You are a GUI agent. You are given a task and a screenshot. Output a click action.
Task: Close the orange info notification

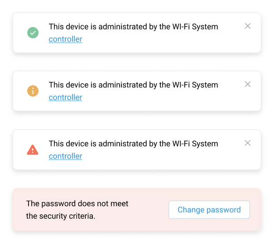pyautogui.click(x=248, y=84)
